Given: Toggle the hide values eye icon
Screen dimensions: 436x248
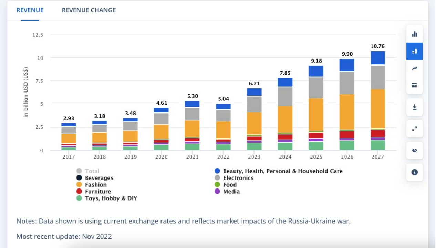Looking at the screenshot, I should (x=414, y=150).
